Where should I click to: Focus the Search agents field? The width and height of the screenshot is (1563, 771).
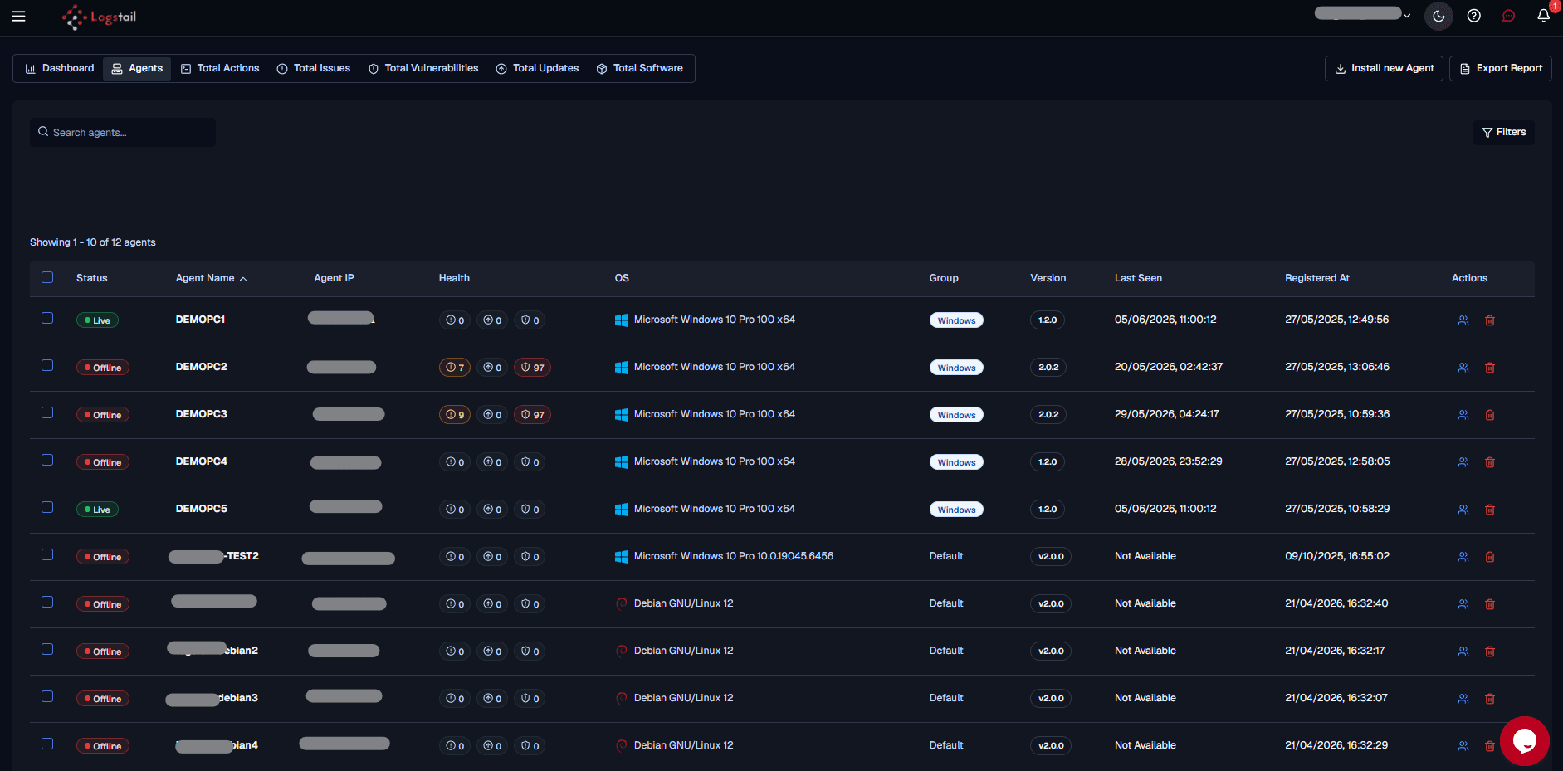click(123, 132)
